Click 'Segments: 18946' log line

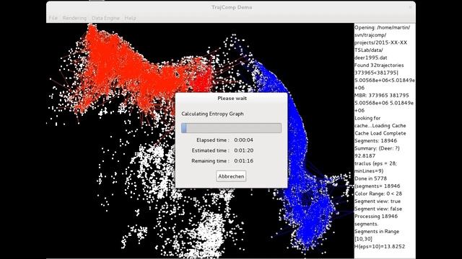click(x=375, y=141)
